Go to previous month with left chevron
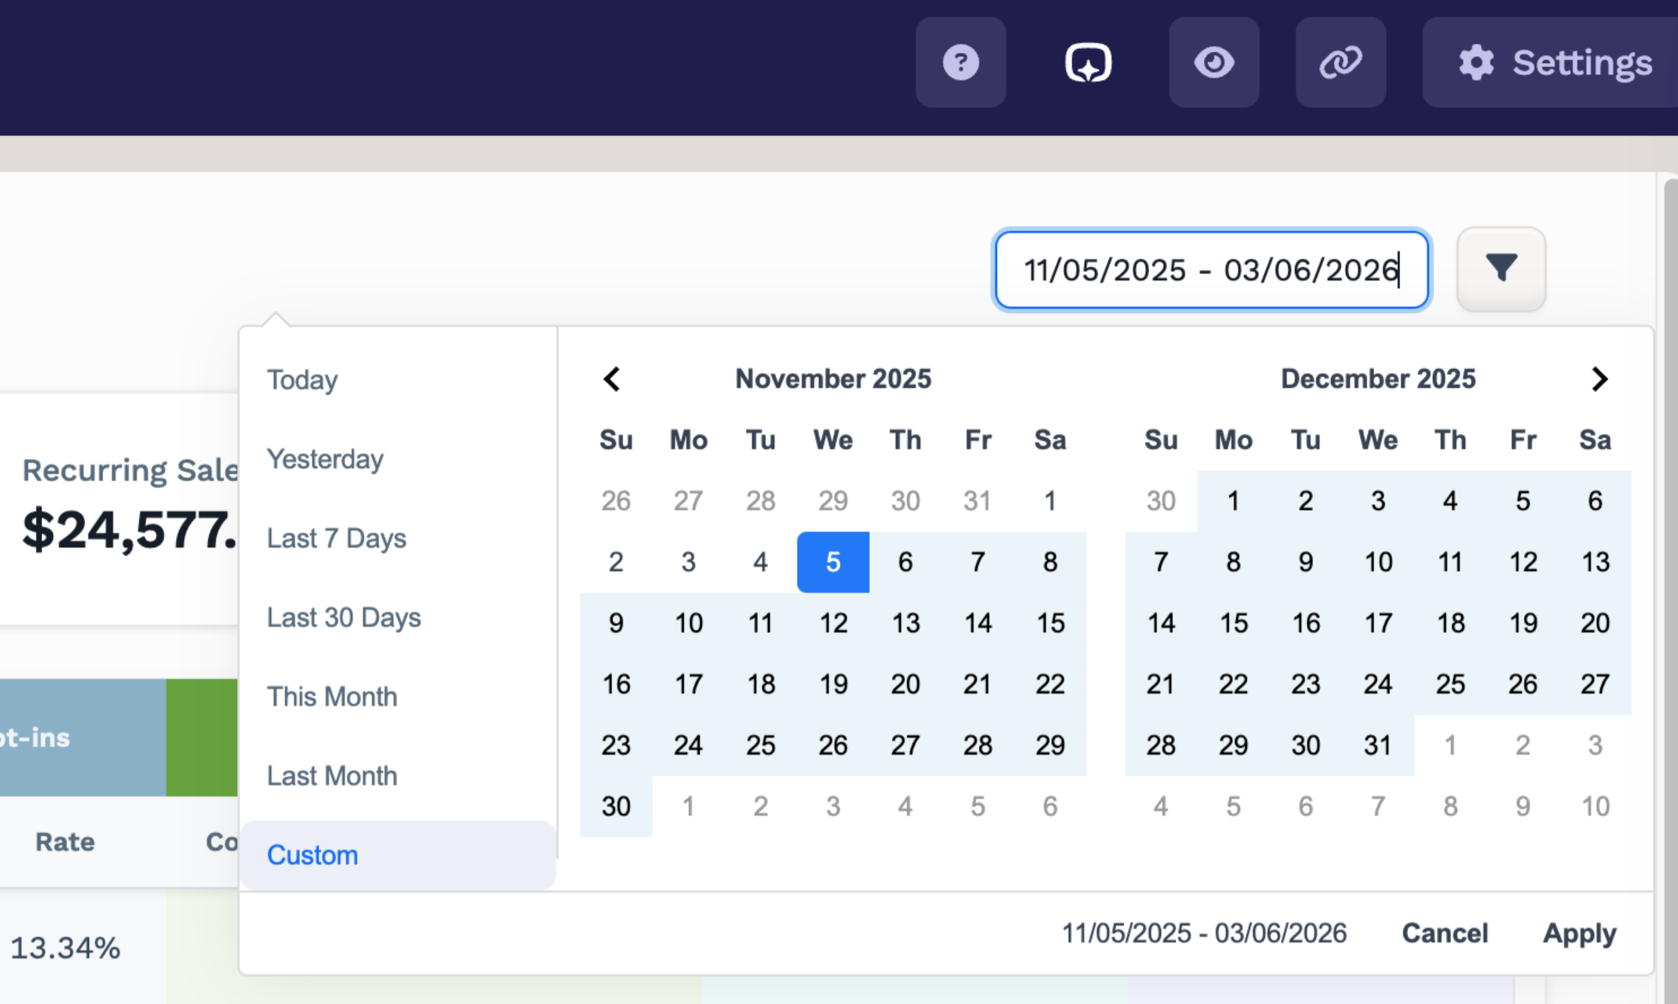Viewport: 1678px width, 1004px height. pos(612,379)
